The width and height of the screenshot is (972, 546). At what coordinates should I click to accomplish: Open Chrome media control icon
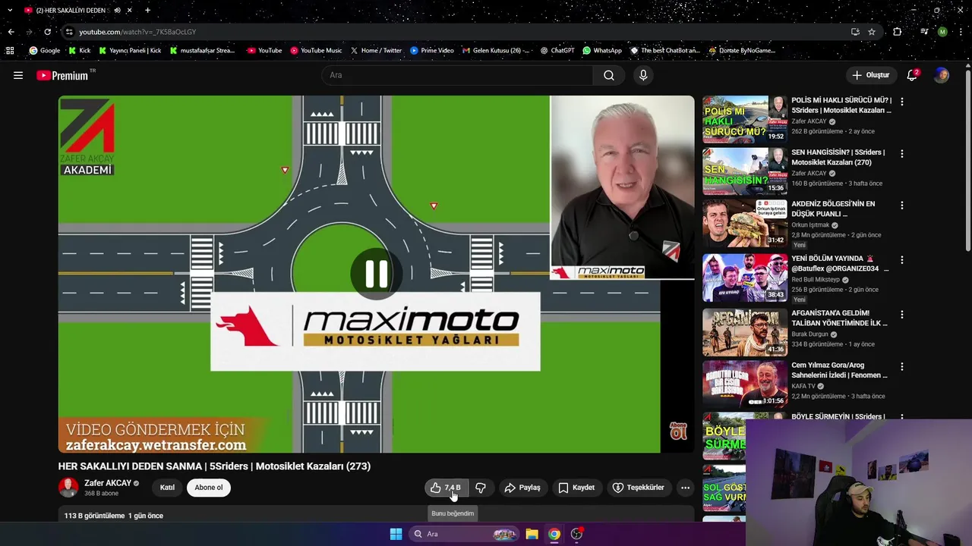click(x=924, y=32)
